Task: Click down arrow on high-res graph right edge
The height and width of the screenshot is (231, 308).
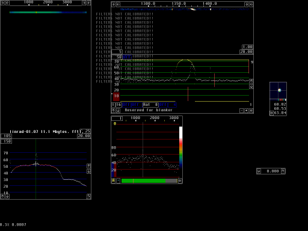Action: tap(251, 87)
